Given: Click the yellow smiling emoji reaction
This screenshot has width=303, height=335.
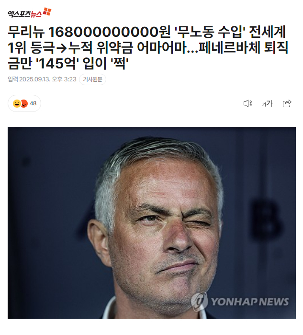Looking at the screenshot, I should (17, 104).
